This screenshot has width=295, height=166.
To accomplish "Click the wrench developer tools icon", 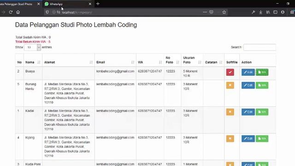I will pyautogui.click(x=253, y=12).
